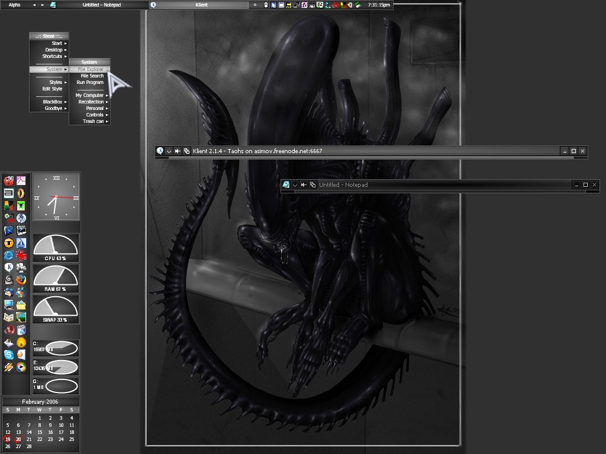Screen dimensions: 606x454
Task: Click the RAM 67% gauge
Action: tap(56, 278)
